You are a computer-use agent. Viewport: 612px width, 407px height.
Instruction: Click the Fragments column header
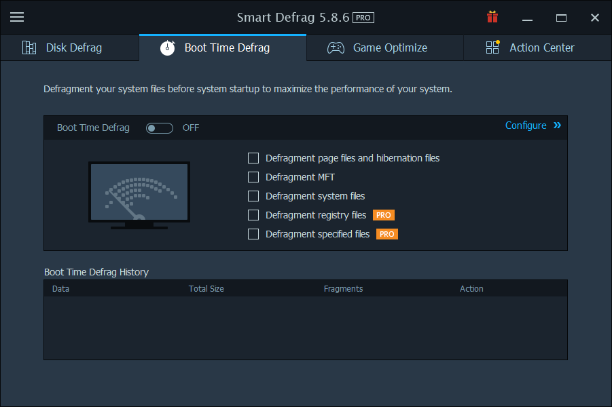coord(343,288)
